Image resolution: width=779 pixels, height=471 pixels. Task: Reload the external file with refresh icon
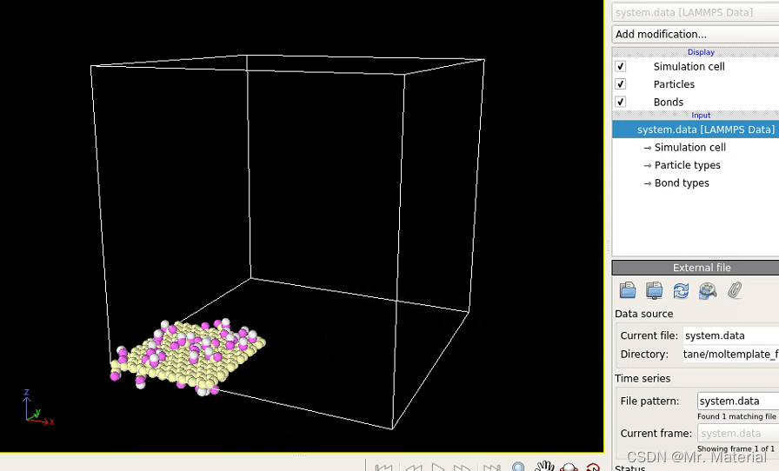click(x=681, y=290)
